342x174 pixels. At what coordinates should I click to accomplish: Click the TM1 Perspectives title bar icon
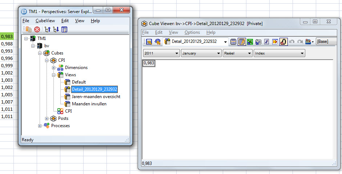tap(24, 12)
